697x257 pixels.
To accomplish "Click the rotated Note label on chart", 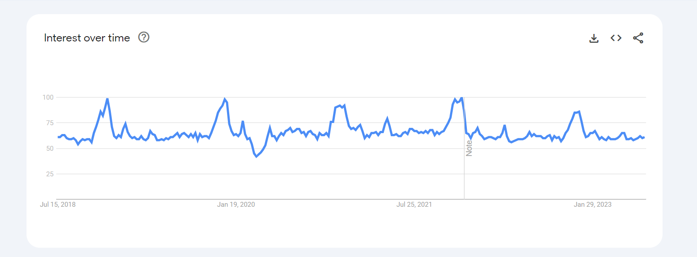I will (469, 148).
